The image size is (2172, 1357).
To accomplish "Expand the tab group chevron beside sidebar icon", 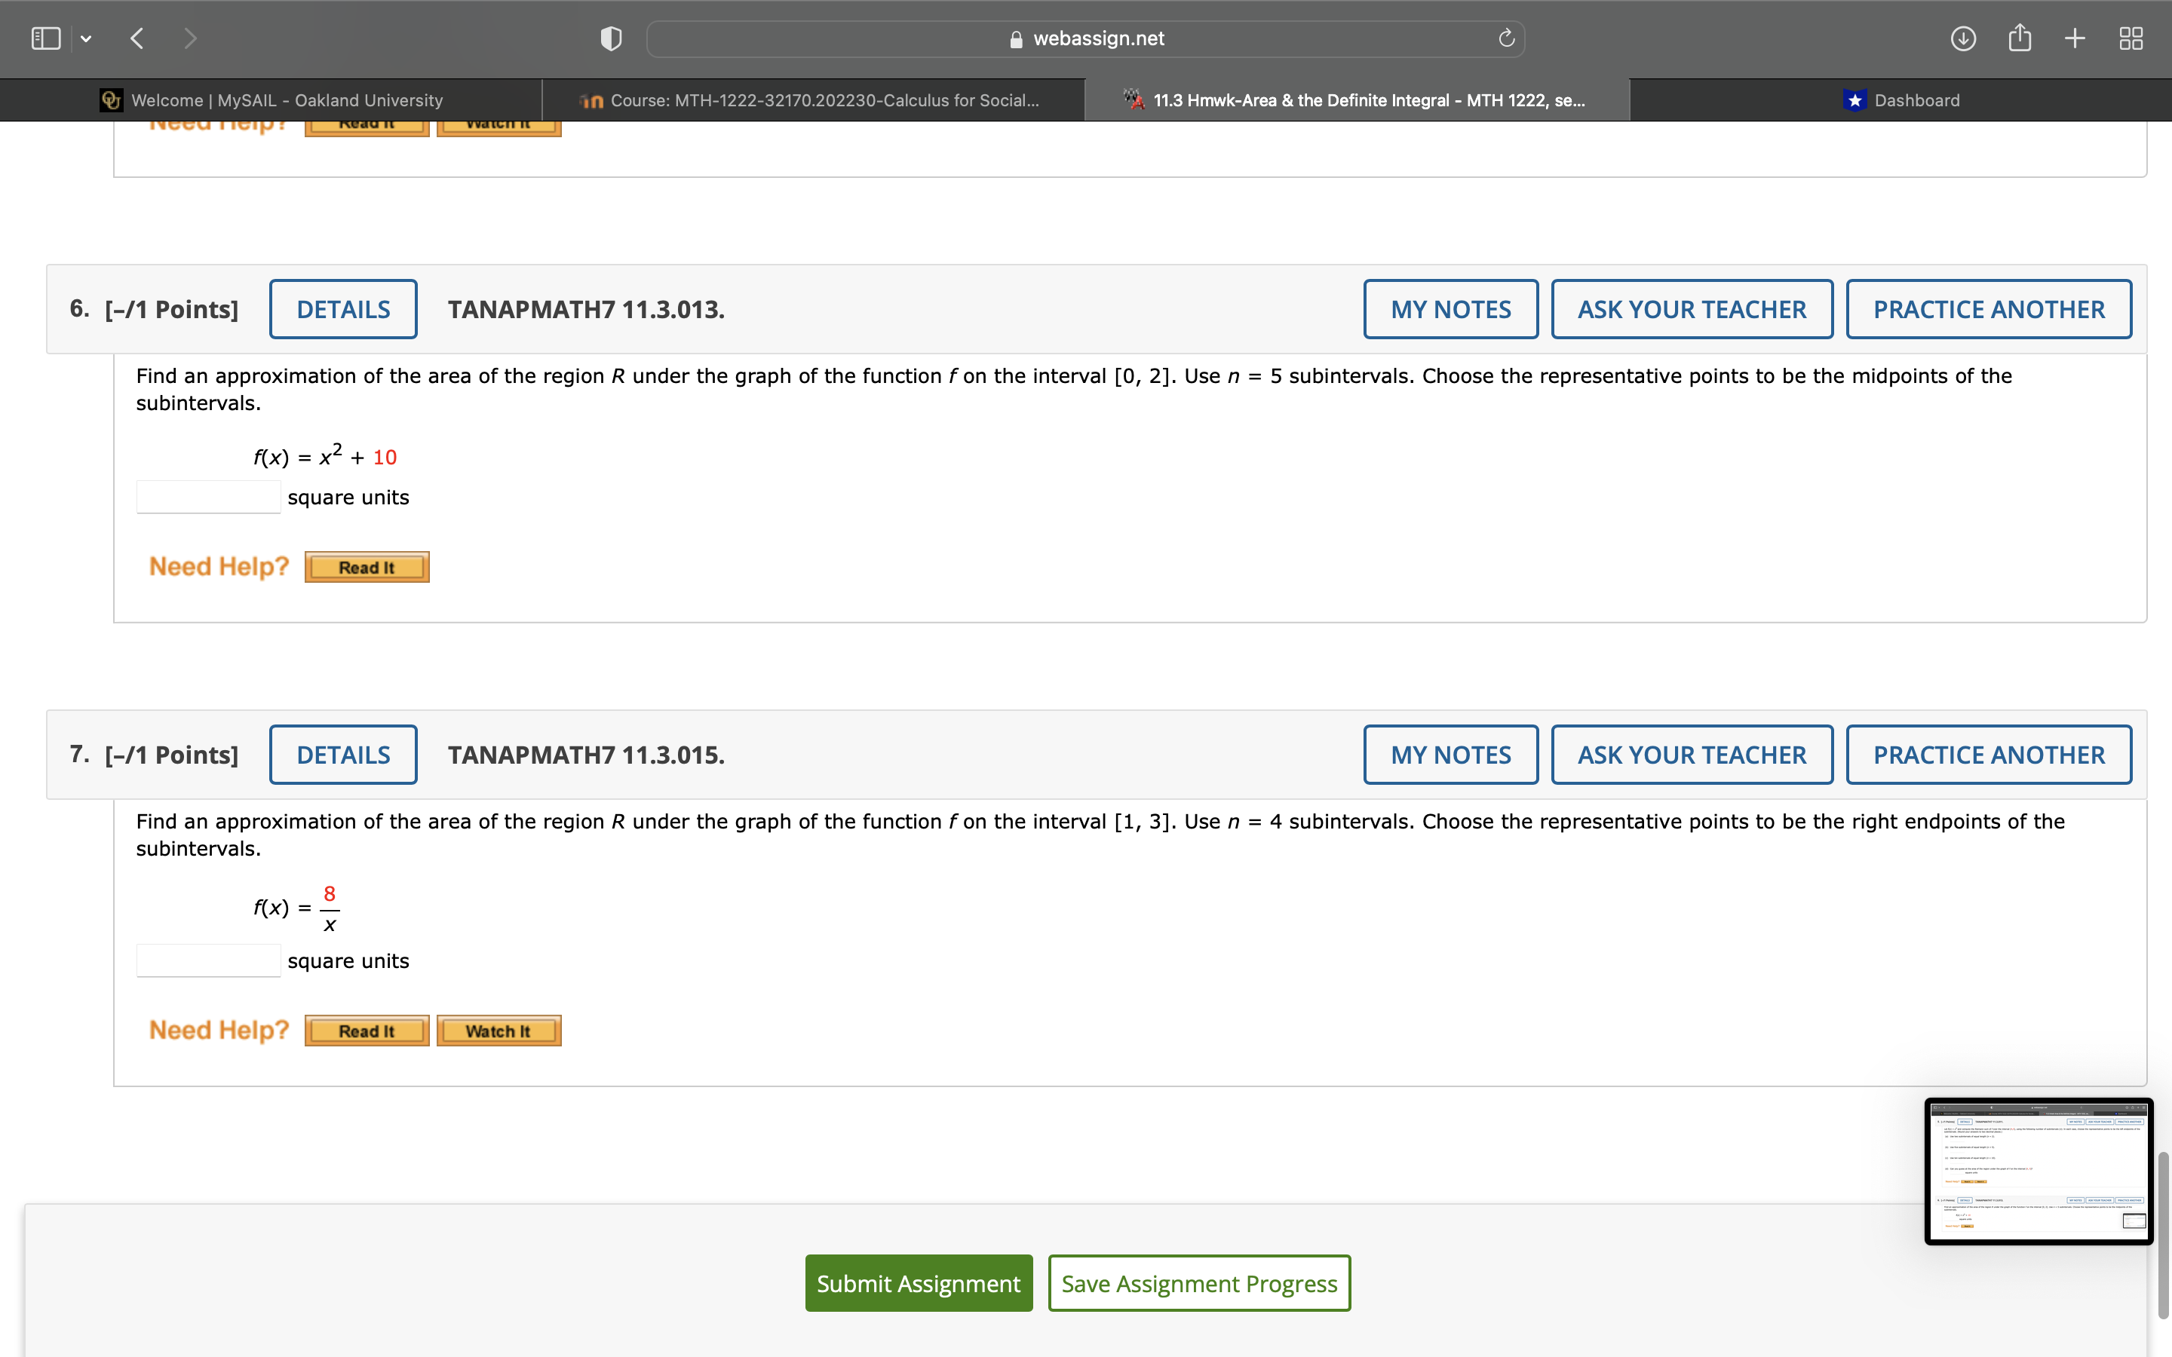I will pos(86,38).
